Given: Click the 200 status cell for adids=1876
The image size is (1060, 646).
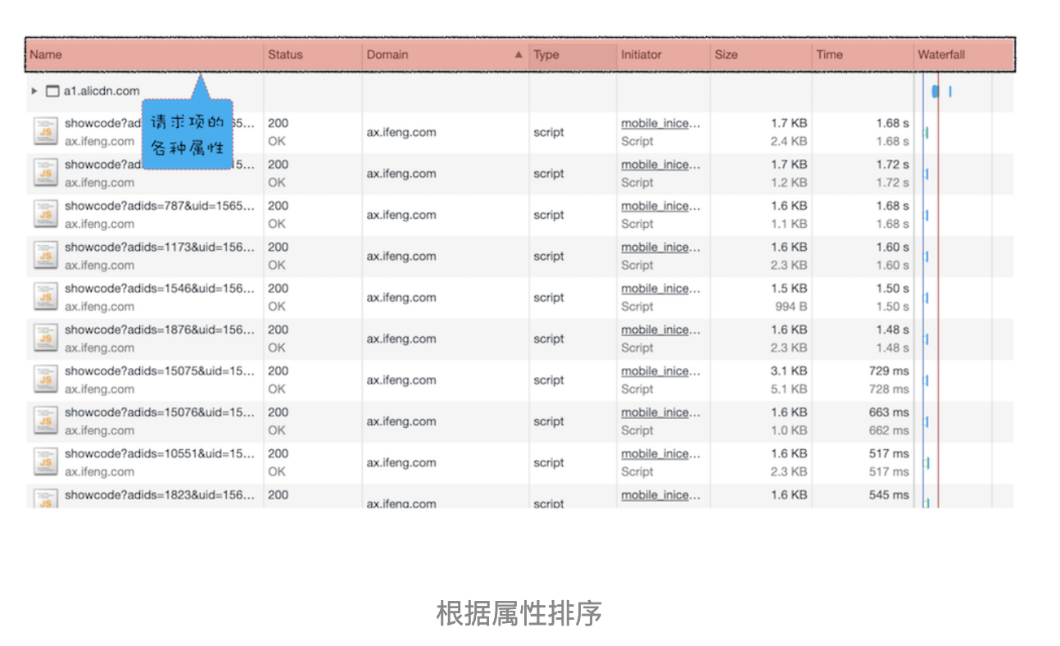Looking at the screenshot, I should (279, 330).
